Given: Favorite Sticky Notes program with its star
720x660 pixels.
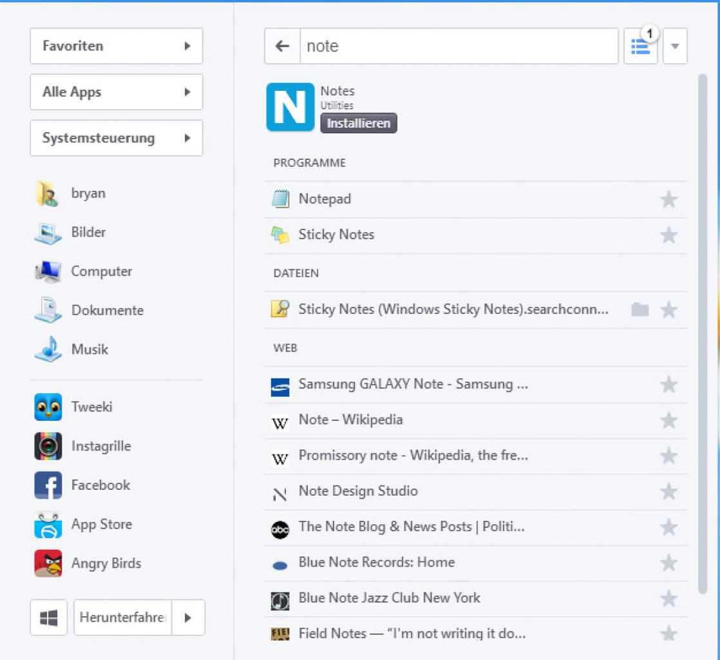Looking at the screenshot, I should 668,235.
